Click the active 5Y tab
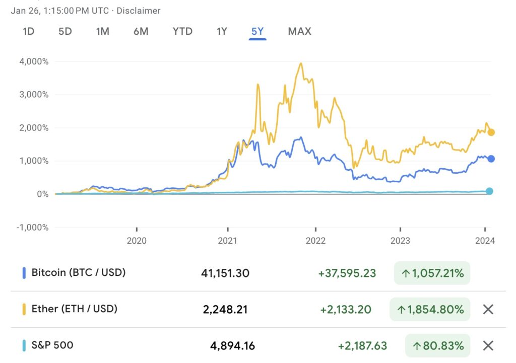This screenshot has height=363, width=516. click(257, 31)
